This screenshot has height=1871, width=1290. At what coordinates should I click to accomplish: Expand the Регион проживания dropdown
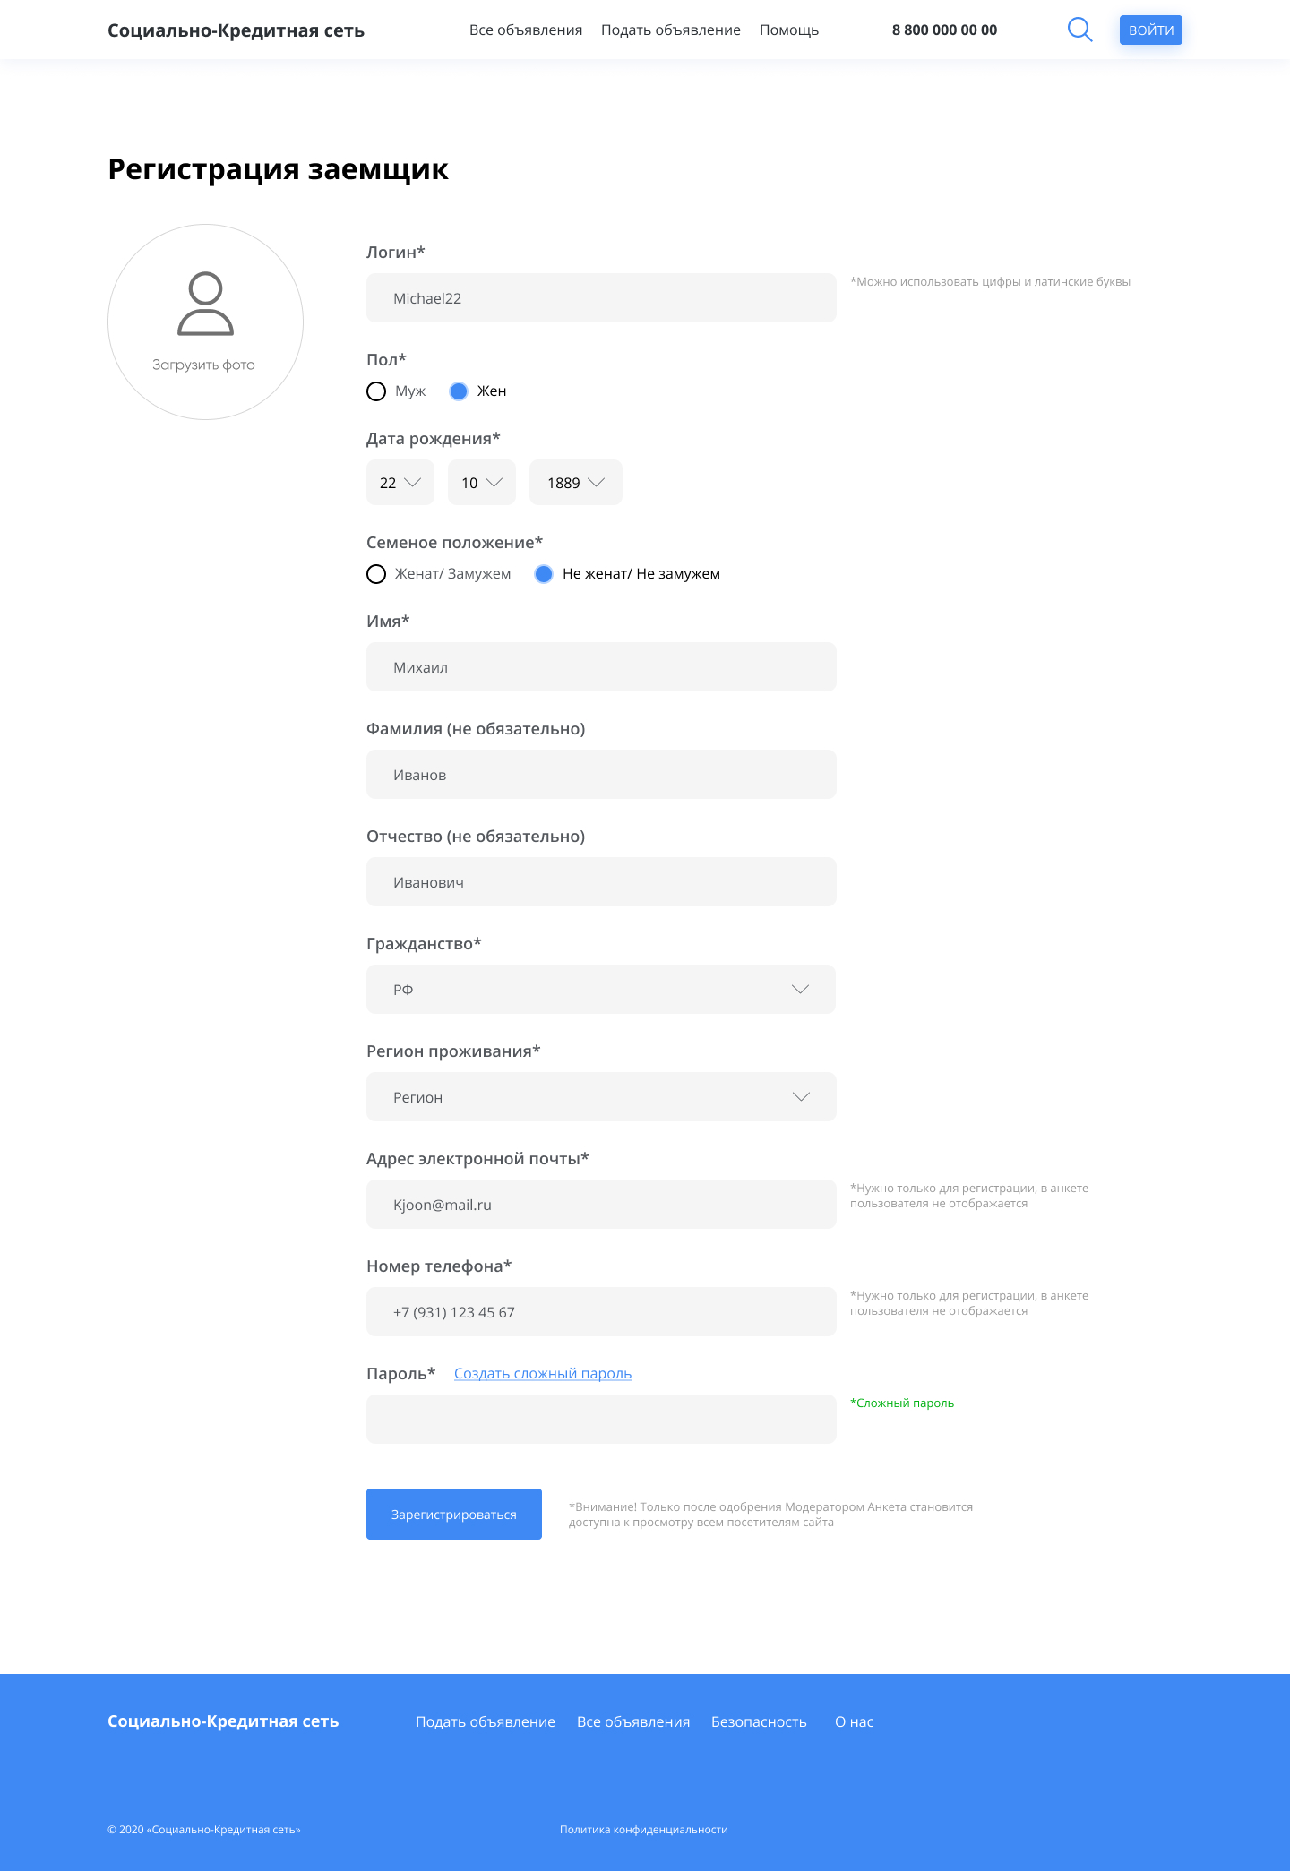point(601,1097)
